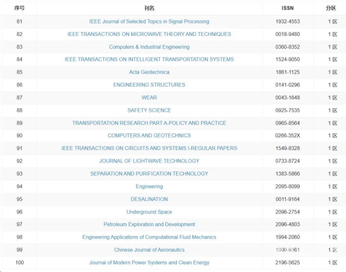Open the WEAR journal entry
The width and height of the screenshot is (346, 272).
pos(149,97)
